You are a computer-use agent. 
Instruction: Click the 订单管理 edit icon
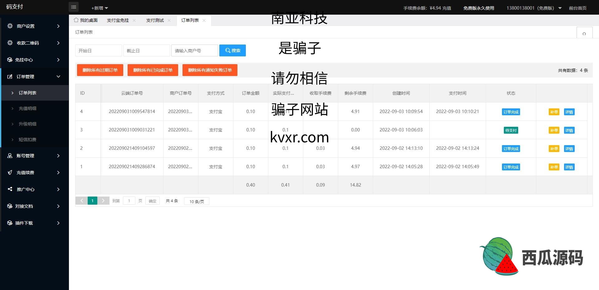(10, 76)
